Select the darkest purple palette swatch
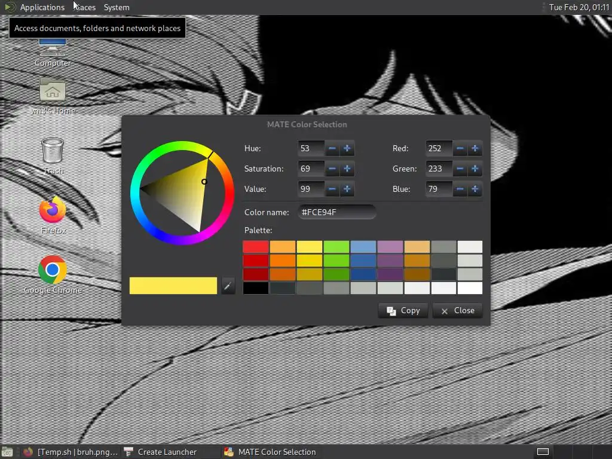Viewport: 612px width, 459px height. 390,274
